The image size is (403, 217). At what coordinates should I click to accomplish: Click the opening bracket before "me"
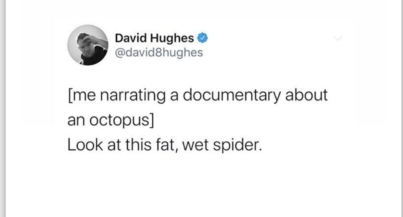point(70,95)
